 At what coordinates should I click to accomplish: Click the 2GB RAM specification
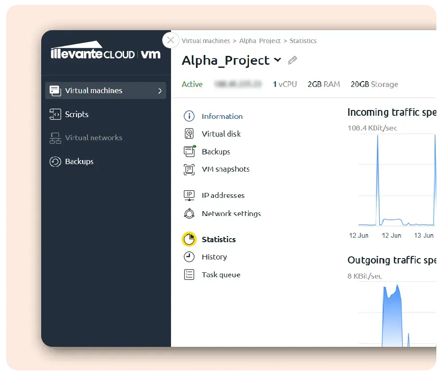(324, 84)
